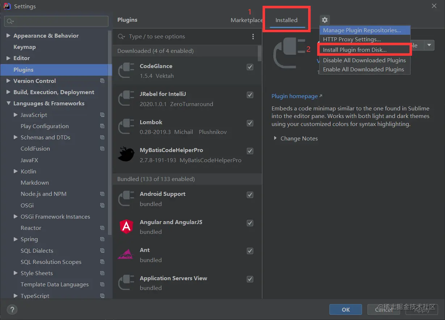Click the CodeGlance plugin icon
This screenshot has width=445, height=320.
(126, 71)
